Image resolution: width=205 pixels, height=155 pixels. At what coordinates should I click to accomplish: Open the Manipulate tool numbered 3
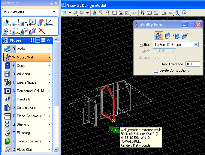[24, 22]
